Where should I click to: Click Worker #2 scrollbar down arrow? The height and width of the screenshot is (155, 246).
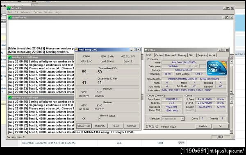[x=231, y=132]
